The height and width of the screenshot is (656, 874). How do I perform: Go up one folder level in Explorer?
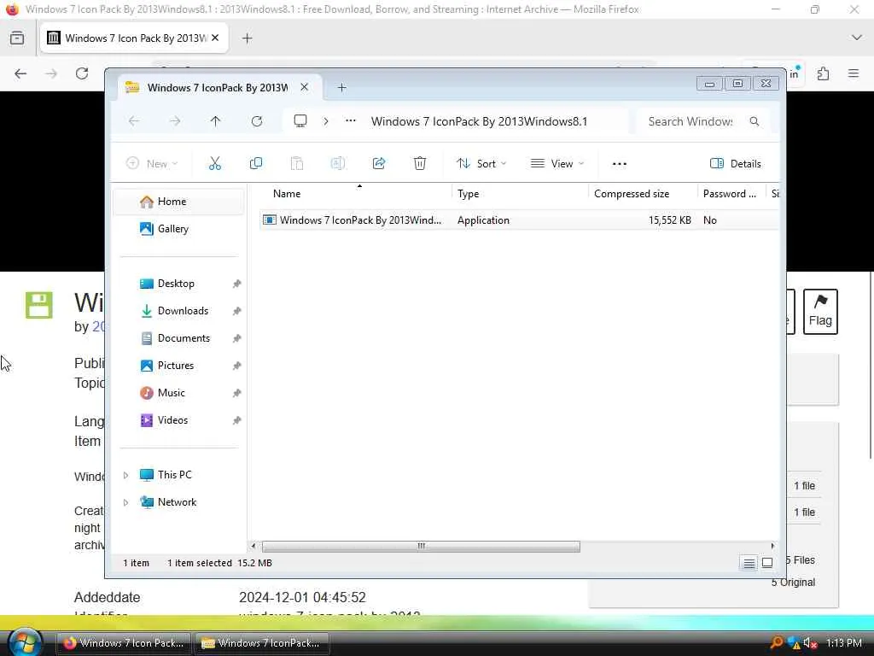click(216, 121)
